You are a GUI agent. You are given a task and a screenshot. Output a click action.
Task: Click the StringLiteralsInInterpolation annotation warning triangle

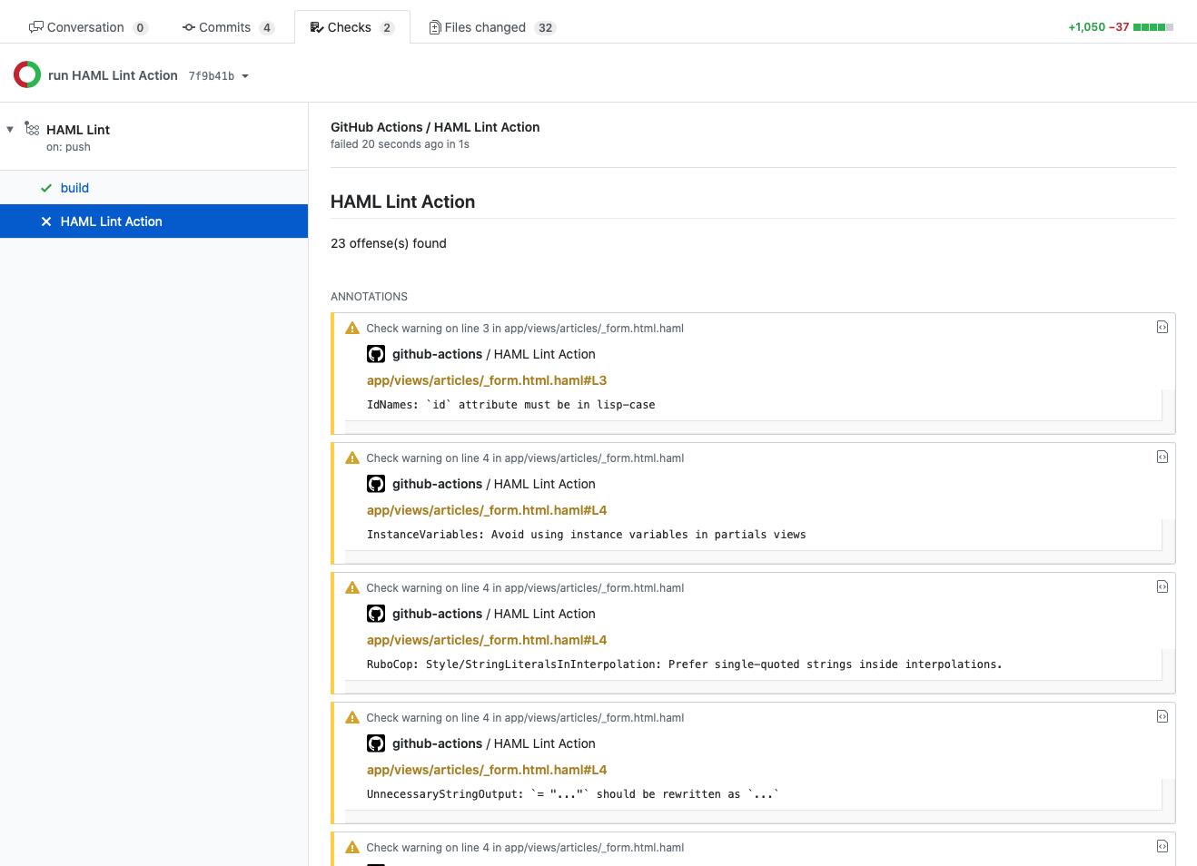click(x=352, y=587)
